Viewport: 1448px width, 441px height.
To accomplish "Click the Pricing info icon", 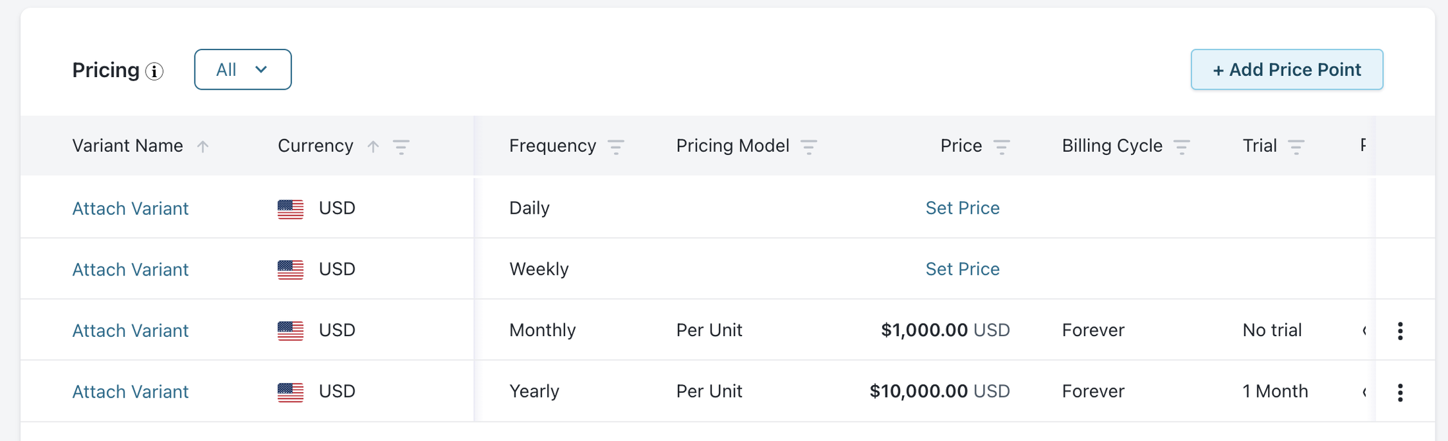I will pyautogui.click(x=154, y=71).
